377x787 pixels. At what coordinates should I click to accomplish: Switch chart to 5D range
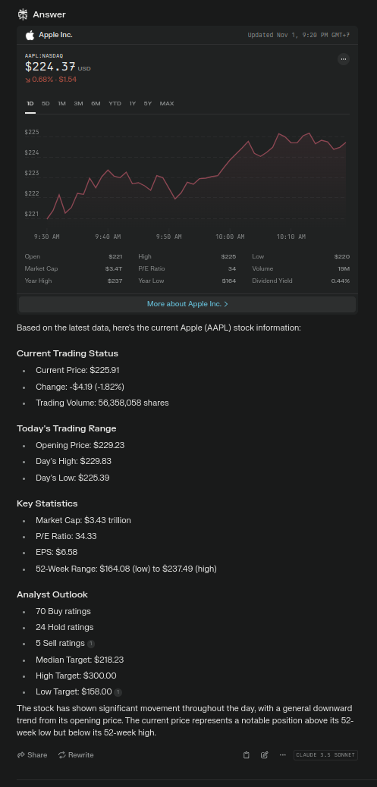point(46,103)
